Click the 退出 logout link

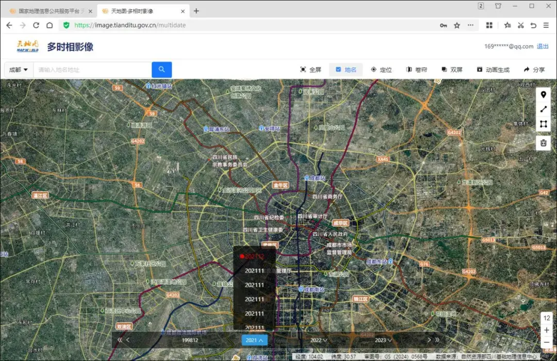(x=543, y=46)
